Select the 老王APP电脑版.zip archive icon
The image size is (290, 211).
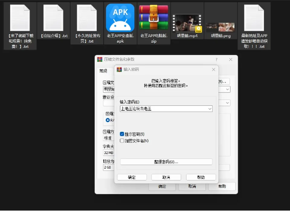tap(153, 18)
